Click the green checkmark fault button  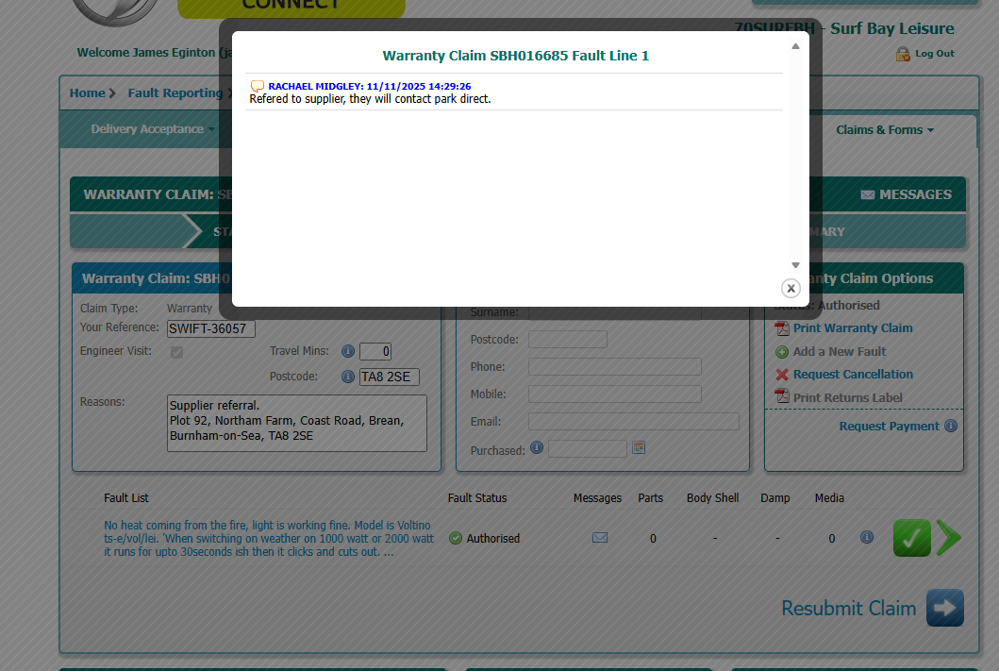(x=911, y=538)
